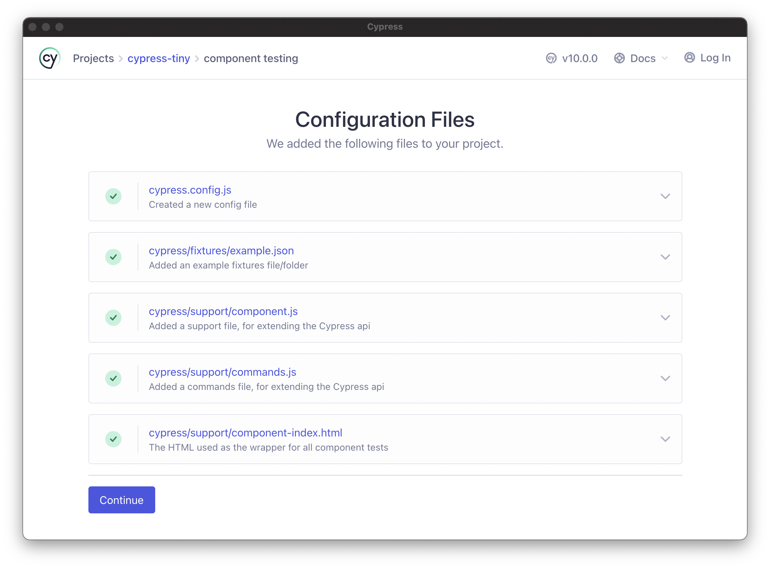Click the Docs lifebuoy icon

coord(619,58)
